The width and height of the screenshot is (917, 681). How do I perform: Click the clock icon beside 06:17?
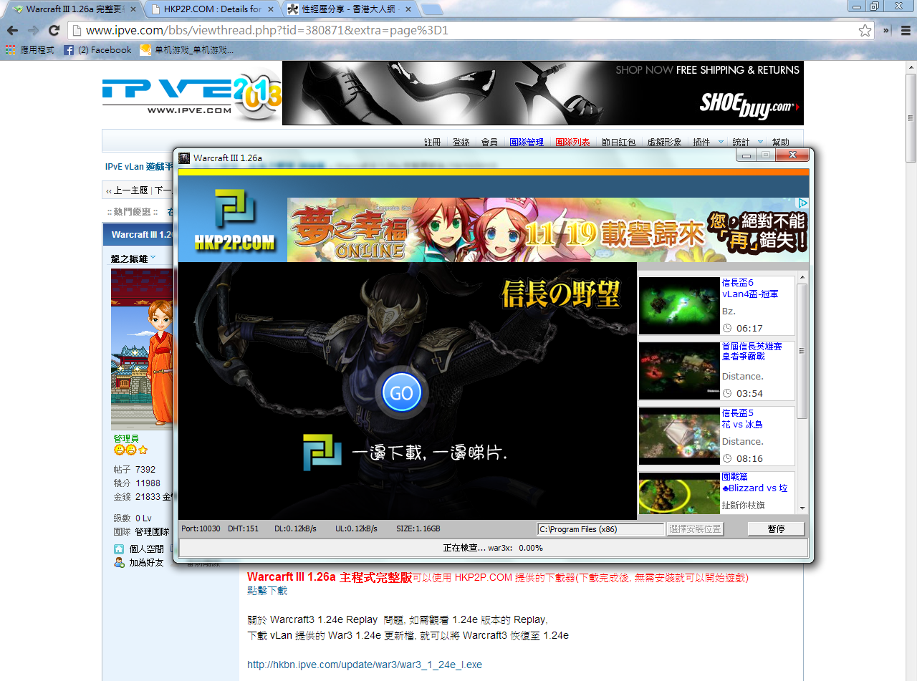pos(727,328)
